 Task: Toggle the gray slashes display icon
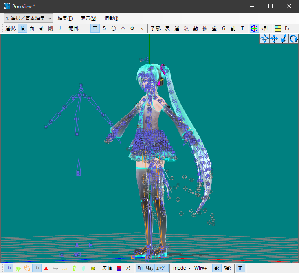(55, 268)
